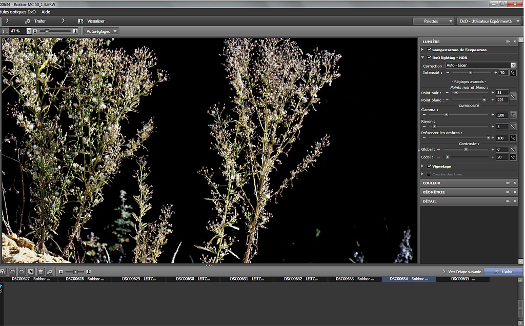
Task: Click the plus button for Intensité
Action: pyautogui.click(x=496, y=73)
